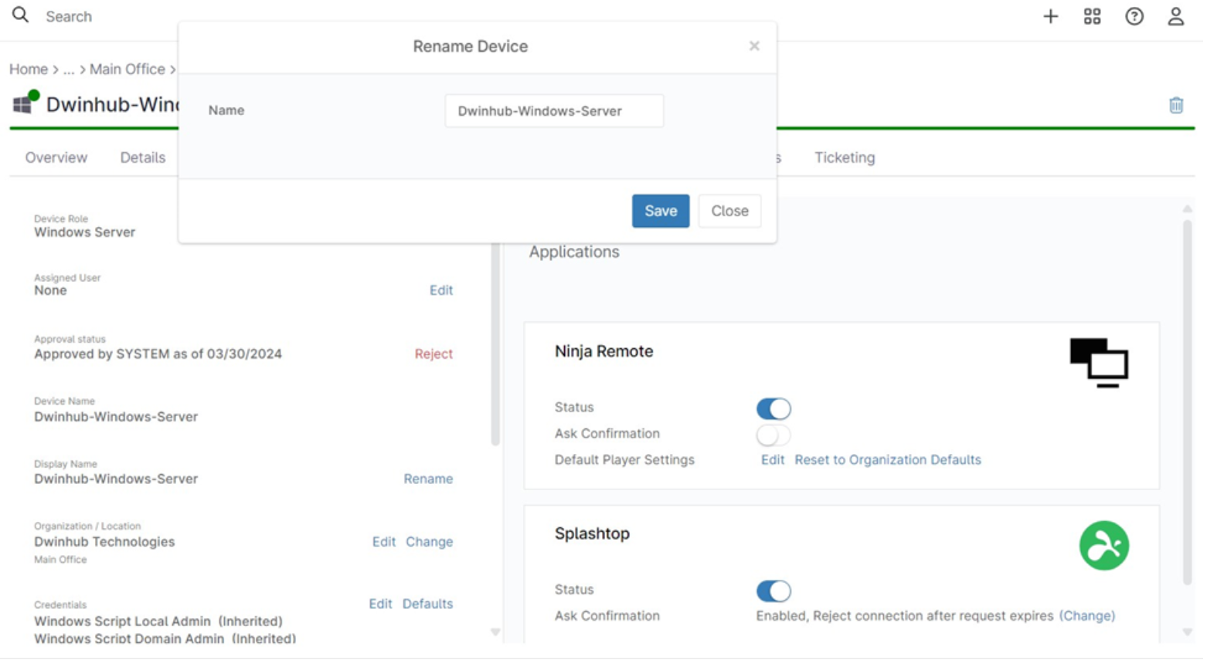This screenshot has width=1207, height=660.
Task: Save the renamed device
Action: click(660, 211)
